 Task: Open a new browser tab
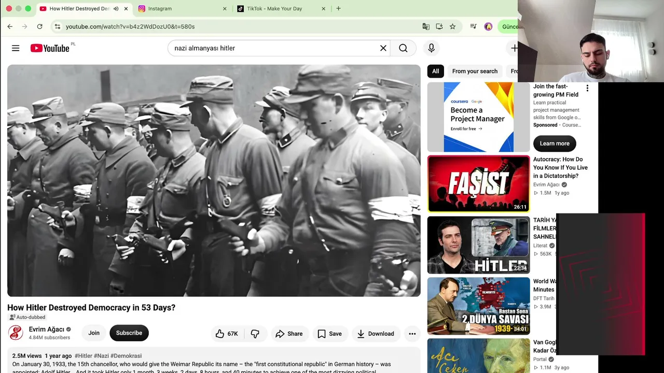(338, 9)
